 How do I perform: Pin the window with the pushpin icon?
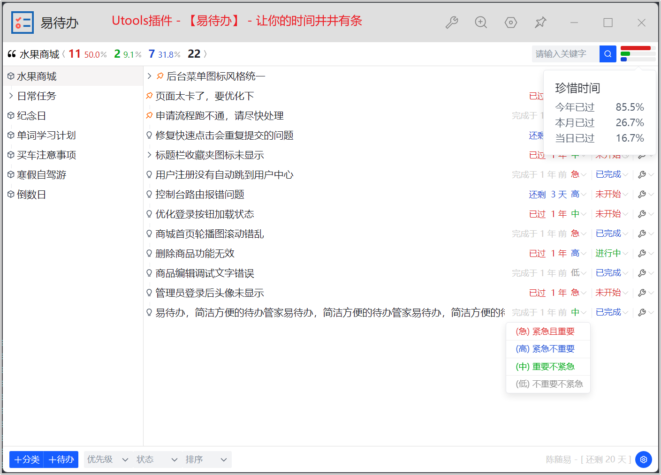pyautogui.click(x=540, y=23)
